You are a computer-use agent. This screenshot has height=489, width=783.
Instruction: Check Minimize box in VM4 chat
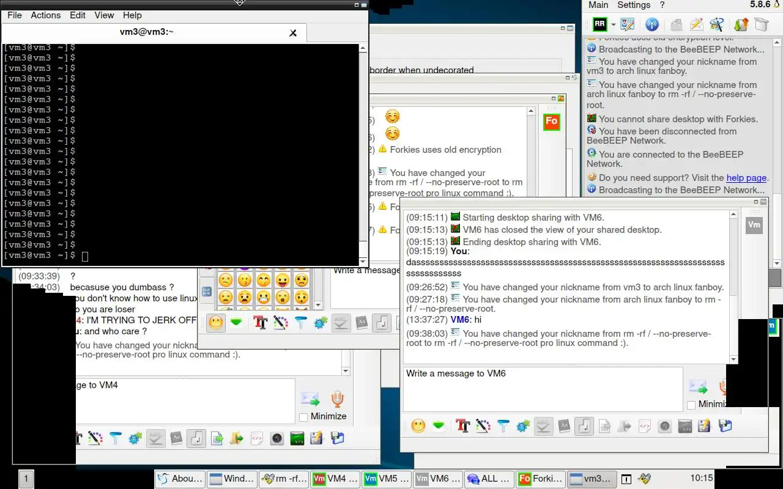click(x=303, y=417)
